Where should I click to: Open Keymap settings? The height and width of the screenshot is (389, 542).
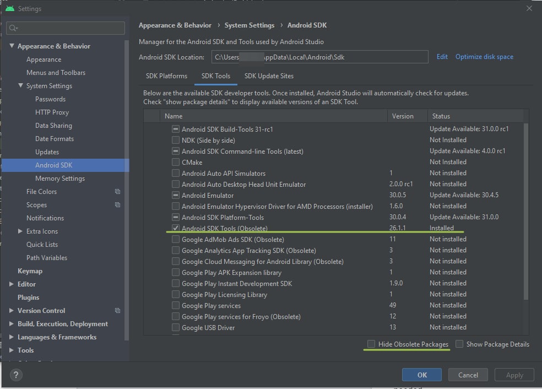tap(30, 271)
